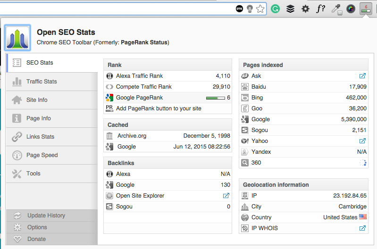Open the IP WHOIS external link icon
Screen dimensions: 377x249
click(x=362, y=228)
